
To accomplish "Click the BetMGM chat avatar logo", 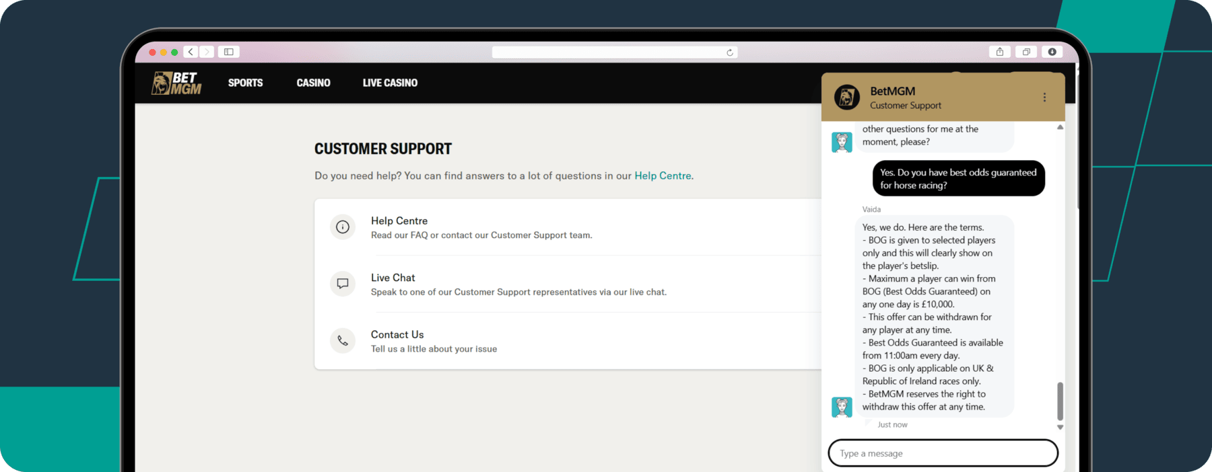I will [847, 97].
